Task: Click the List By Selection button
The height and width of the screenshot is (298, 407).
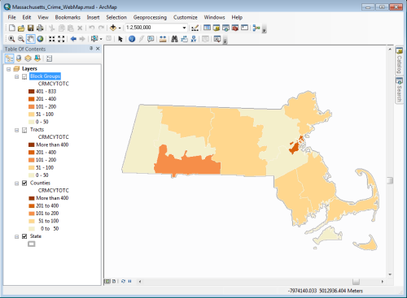Action: [37, 58]
